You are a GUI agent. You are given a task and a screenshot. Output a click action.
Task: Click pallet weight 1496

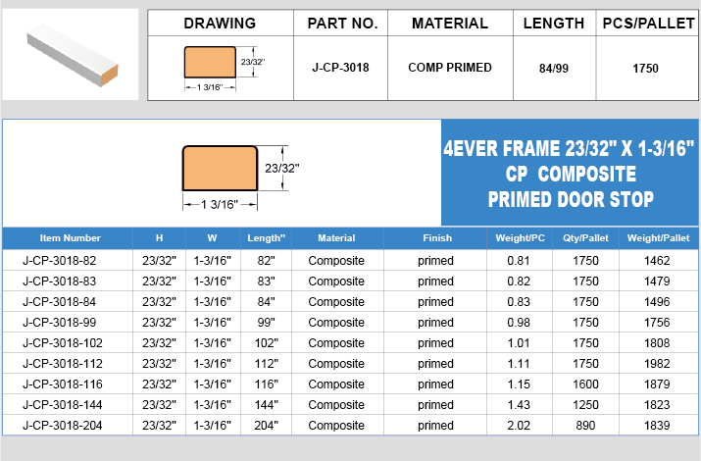(657, 302)
